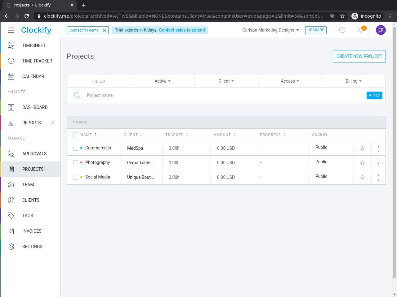
Task: Click the Create New Project button
Action: click(x=359, y=56)
